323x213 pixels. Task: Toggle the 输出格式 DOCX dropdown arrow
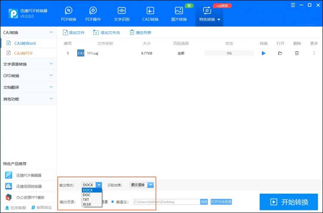(x=99, y=185)
